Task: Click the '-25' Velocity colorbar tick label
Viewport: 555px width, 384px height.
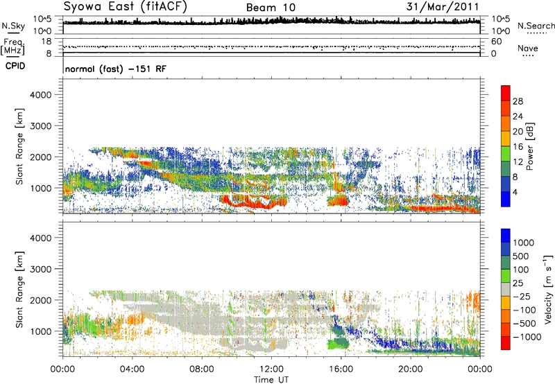Action: 522,296
